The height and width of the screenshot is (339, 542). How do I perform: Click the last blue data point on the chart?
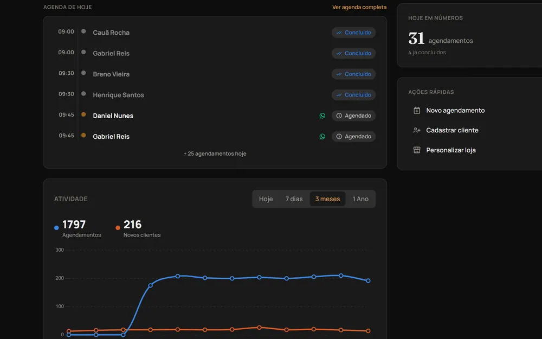[x=368, y=281]
